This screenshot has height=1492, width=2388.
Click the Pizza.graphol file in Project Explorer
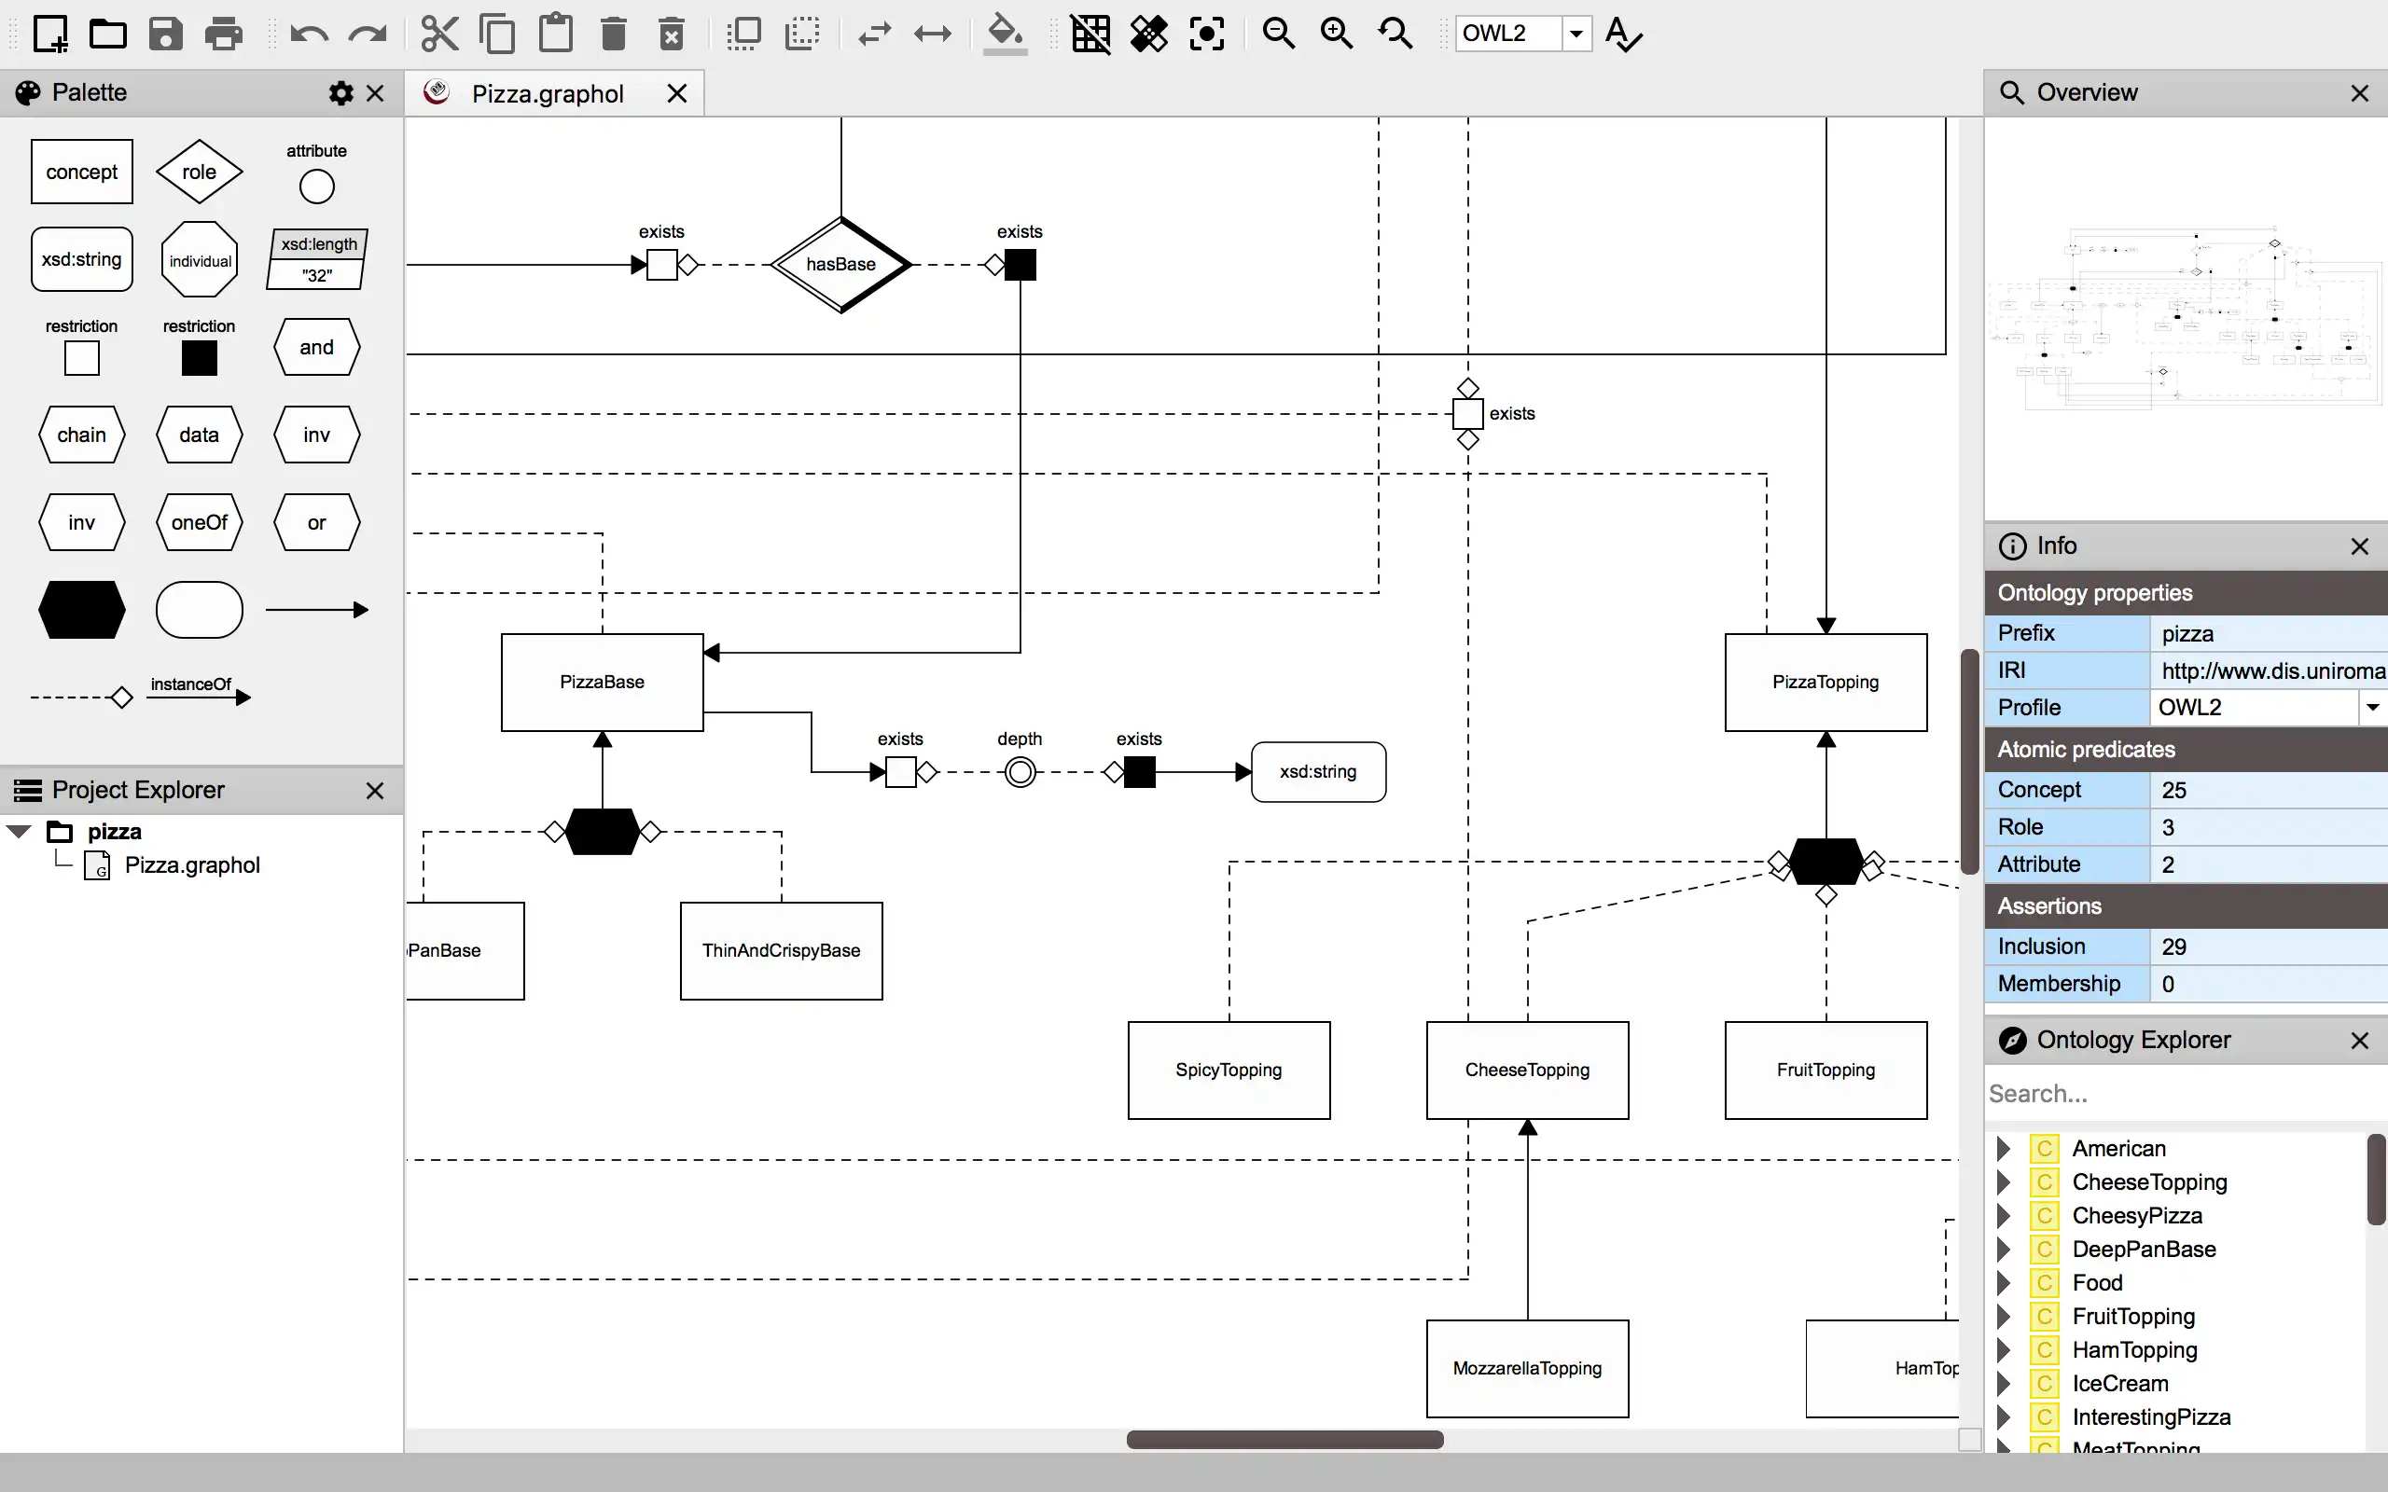[191, 864]
